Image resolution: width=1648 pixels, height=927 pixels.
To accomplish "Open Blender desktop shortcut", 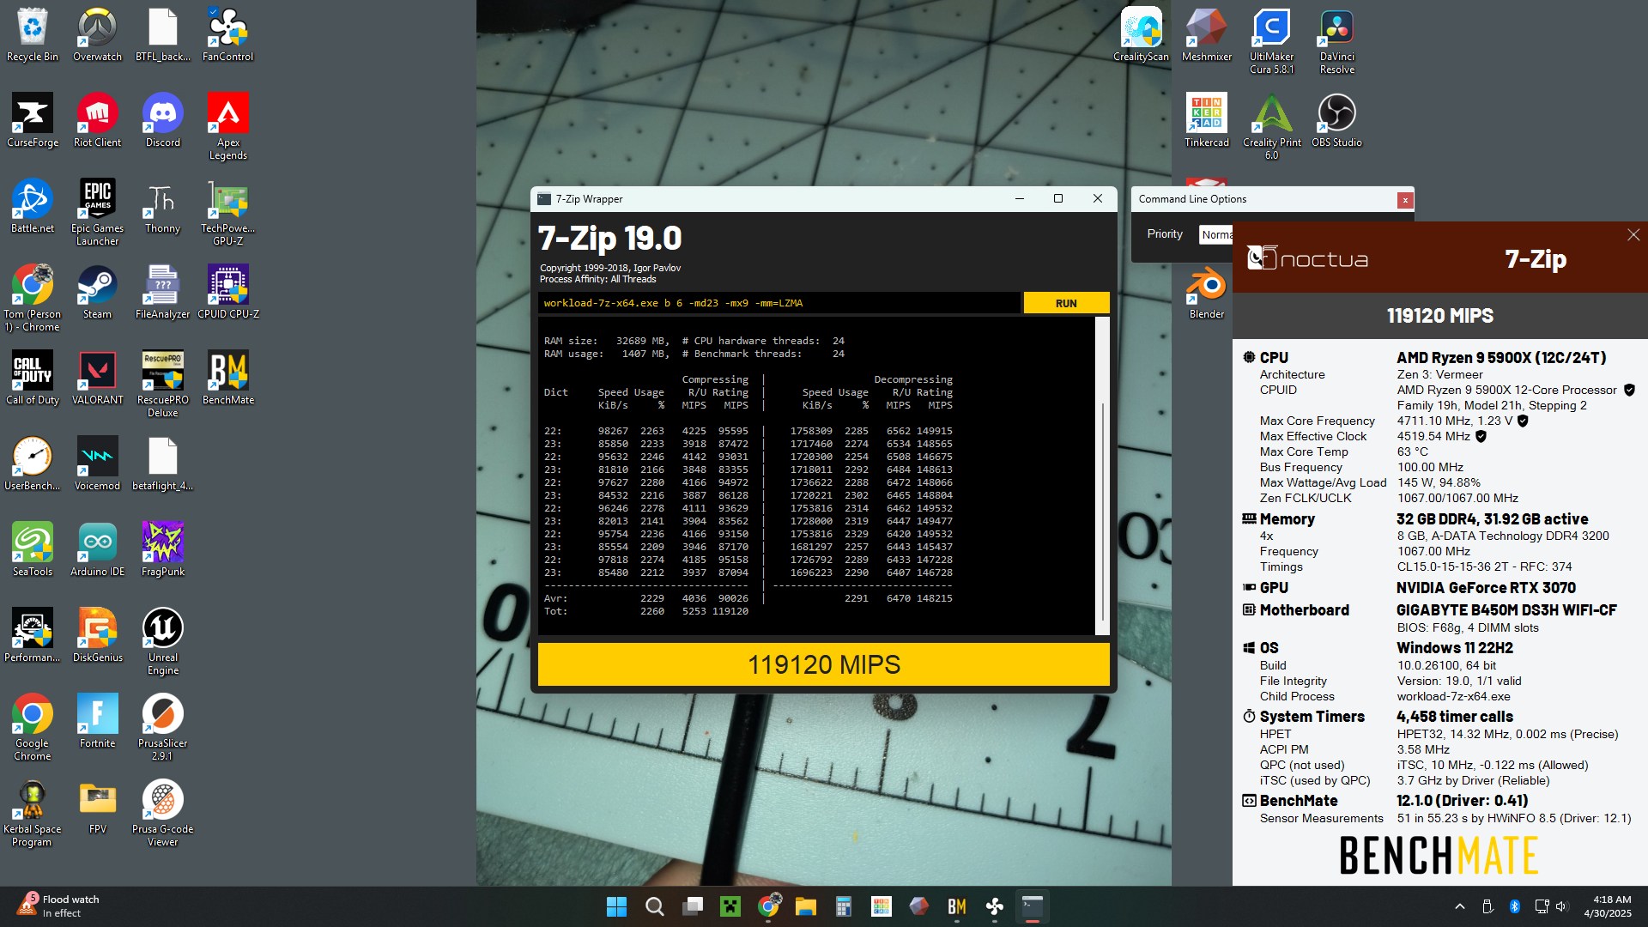I will [1206, 294].
